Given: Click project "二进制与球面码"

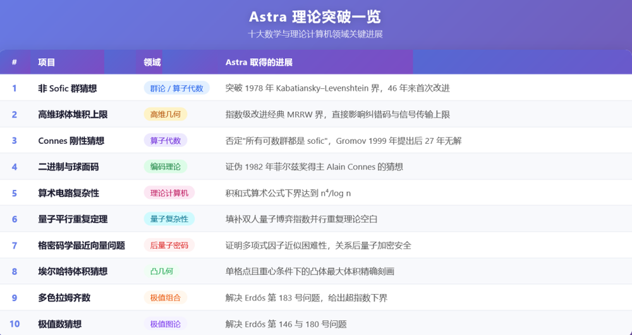Looking at the screenshot, I should 68,167.
